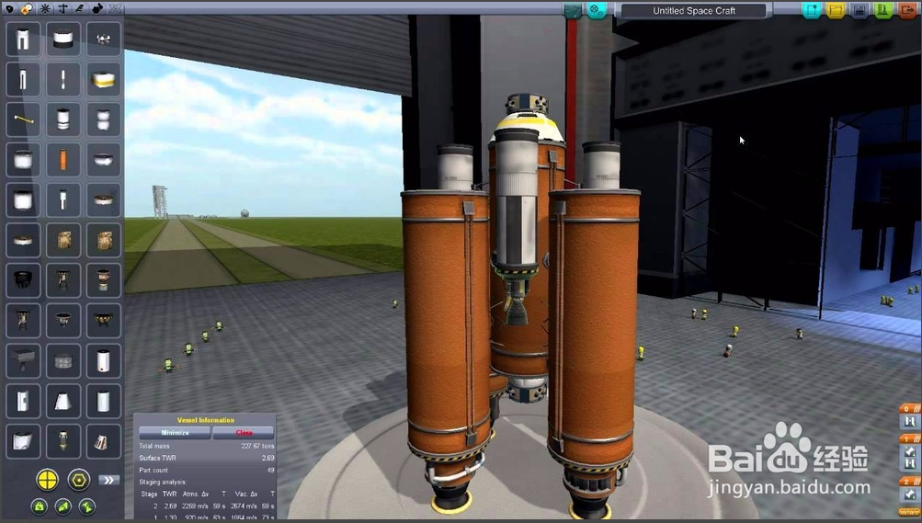Click the part icon under stage 0
922x523 pixels.
[x=909, y=422]
